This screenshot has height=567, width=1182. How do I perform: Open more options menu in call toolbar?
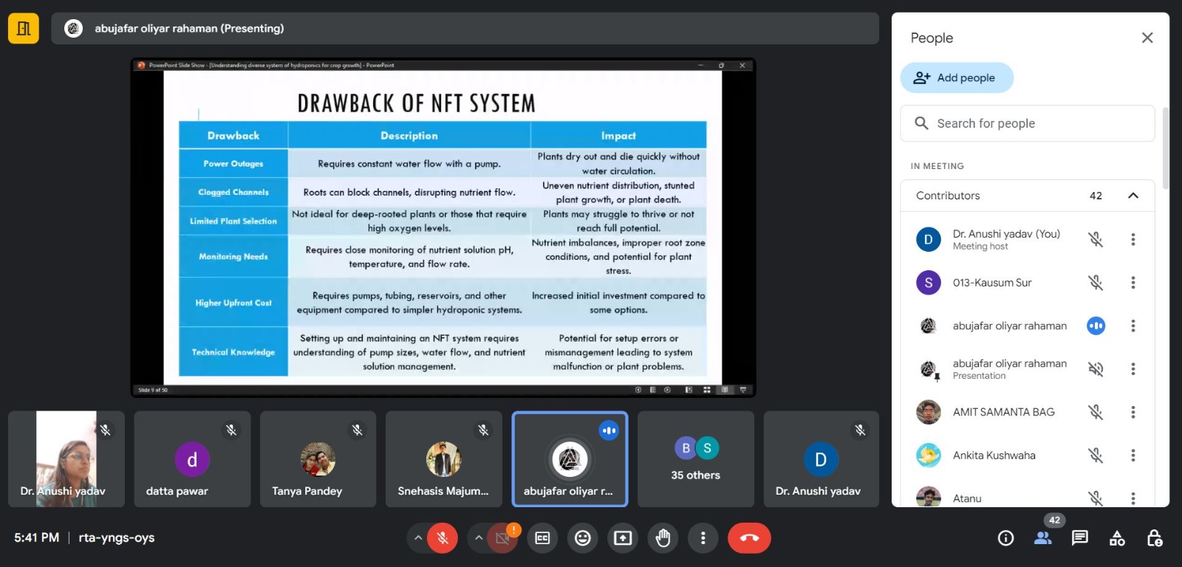[703, 538]
